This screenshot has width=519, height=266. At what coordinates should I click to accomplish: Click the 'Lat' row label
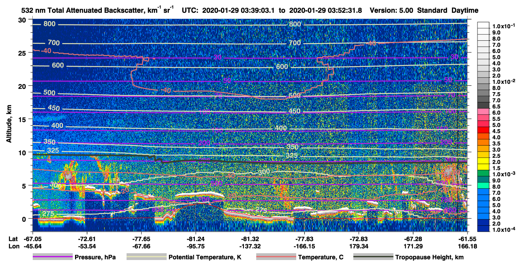click(x=13, y=238)
